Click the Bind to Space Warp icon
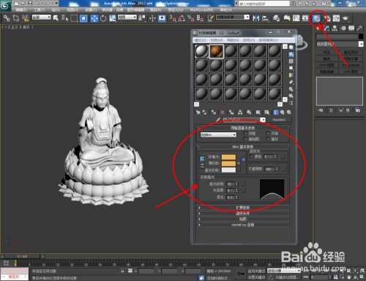This screenshot has height=281, width=366. tap(25, 18)
